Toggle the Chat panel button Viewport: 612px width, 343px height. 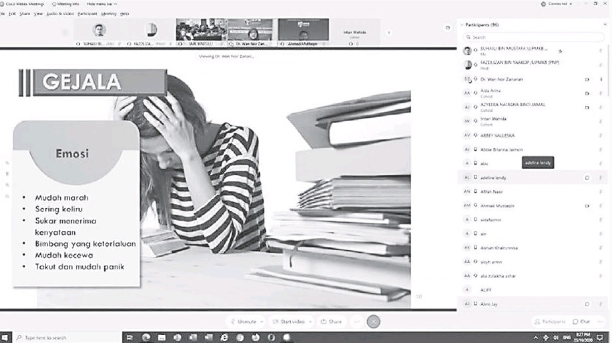[581, 321]
